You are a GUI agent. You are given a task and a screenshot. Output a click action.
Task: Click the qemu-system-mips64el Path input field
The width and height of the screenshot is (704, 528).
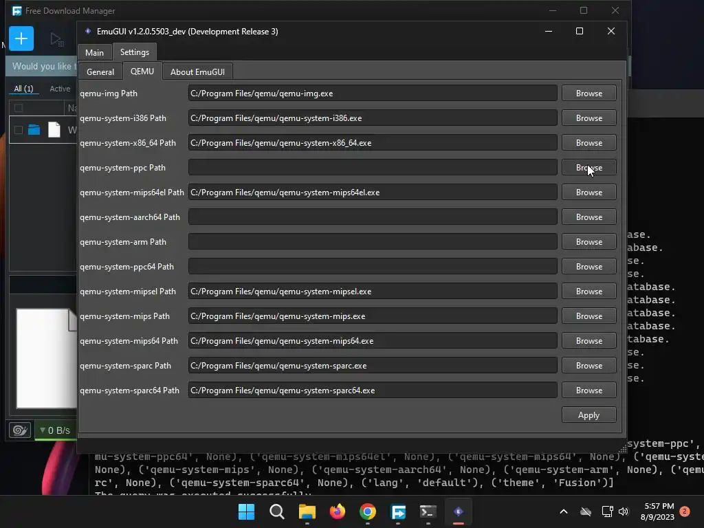click(373, 192)
